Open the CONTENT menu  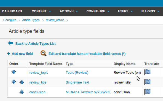39,11
